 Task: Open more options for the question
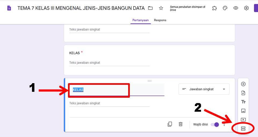(224, 124)
